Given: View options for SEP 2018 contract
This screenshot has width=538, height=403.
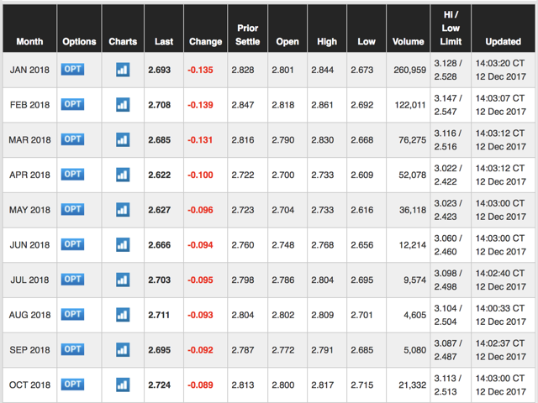Looking at the screenshot, I should pos(72,349).
